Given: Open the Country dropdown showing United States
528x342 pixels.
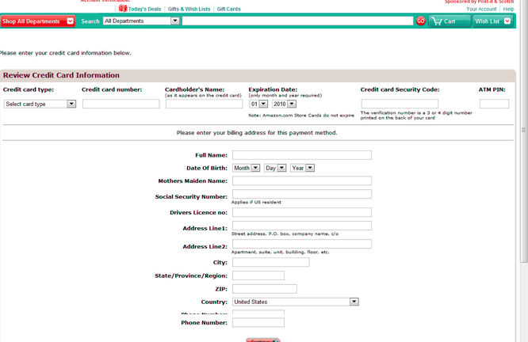Looking at the screenshot, I should pyautogui.click(x=296, y=302).
